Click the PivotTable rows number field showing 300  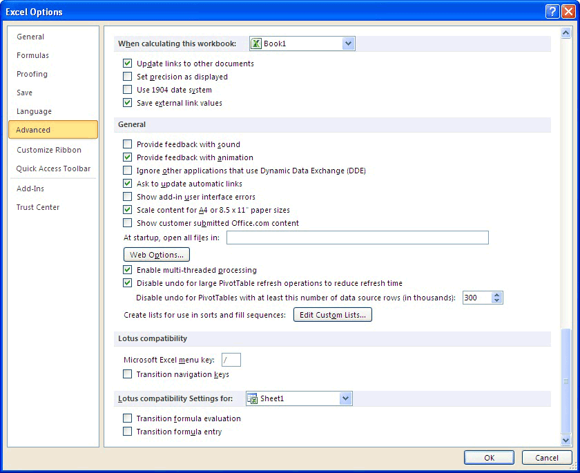click(x=478, y=298)
